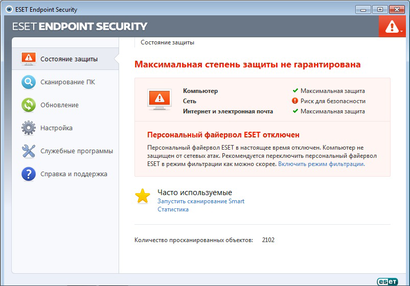Click the Protection Status warning monitor icon in sidebar
Image resolution: width=410 pixels, height=286 pixels.
(29, 59)
